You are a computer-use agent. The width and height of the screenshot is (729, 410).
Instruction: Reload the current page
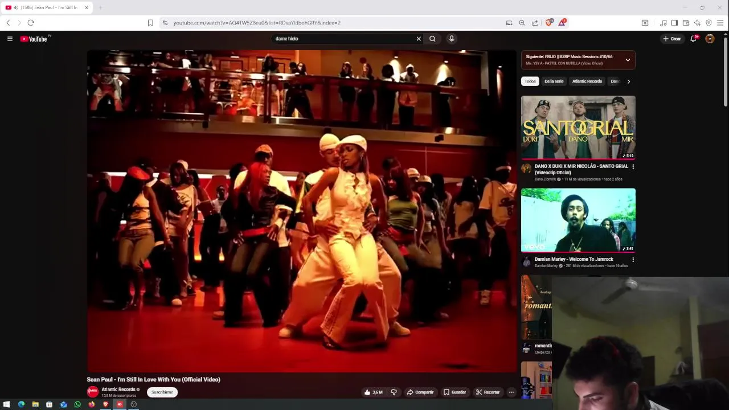(31, 23)
